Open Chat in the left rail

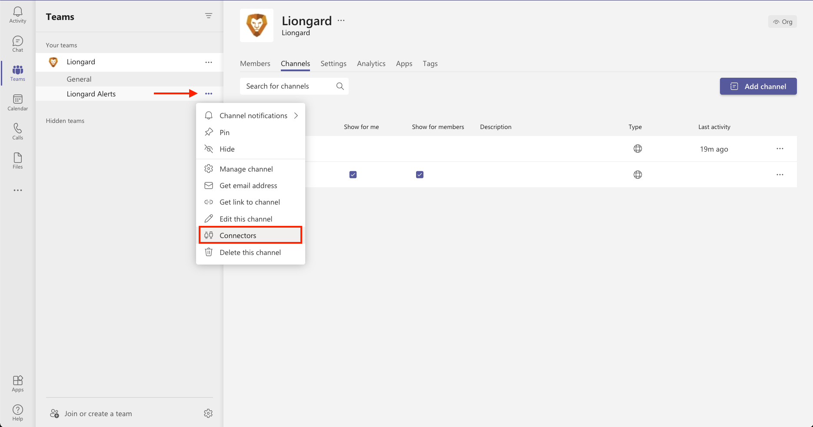pos(18,44)
